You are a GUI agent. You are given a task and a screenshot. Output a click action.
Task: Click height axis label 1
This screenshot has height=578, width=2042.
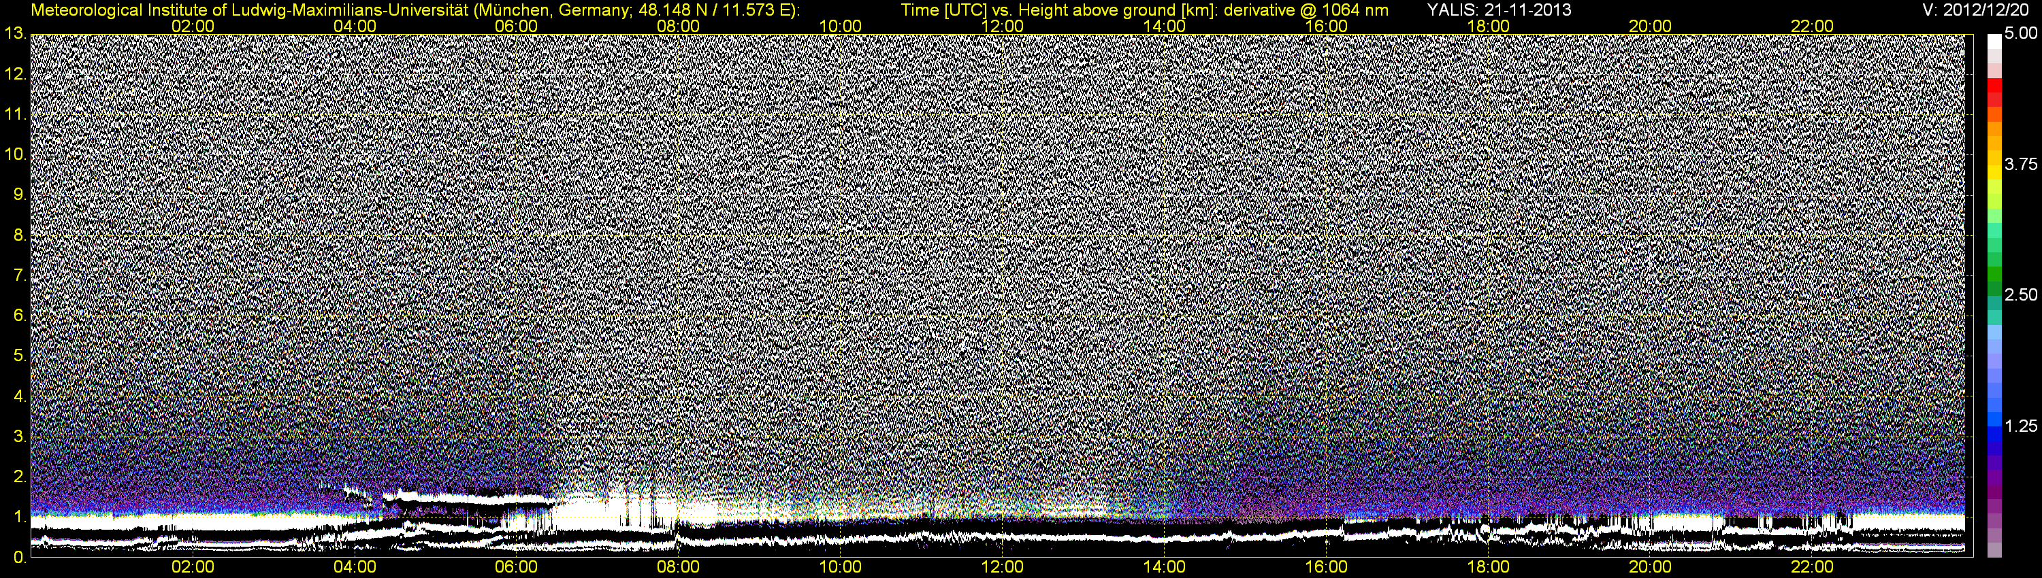pos(19,517)
